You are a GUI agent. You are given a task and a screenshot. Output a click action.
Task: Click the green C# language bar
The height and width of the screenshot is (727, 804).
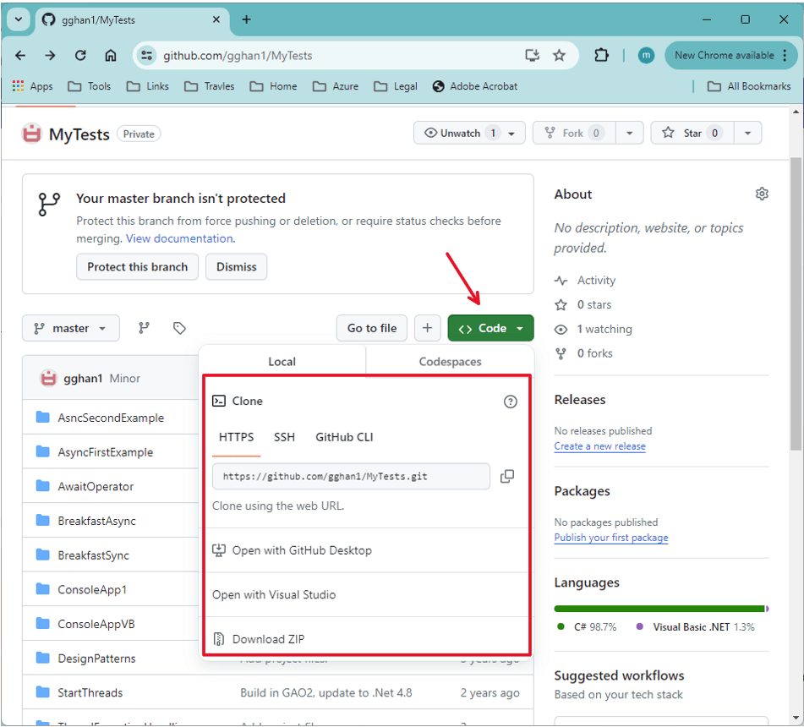tap(659, 609)
